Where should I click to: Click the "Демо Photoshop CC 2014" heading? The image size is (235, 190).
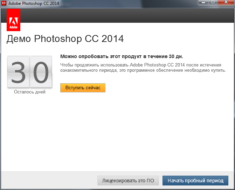point(65,39)
